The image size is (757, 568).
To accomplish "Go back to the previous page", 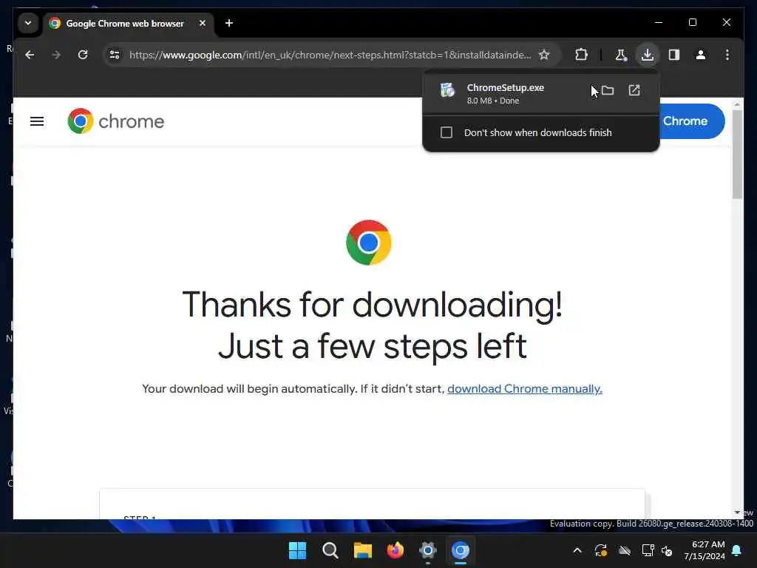I will point(30,55).
